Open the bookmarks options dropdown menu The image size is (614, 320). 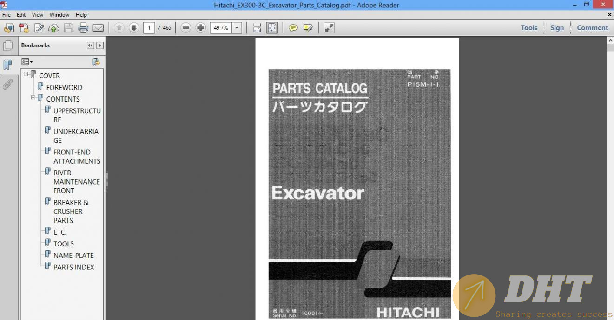click(27, 62)
